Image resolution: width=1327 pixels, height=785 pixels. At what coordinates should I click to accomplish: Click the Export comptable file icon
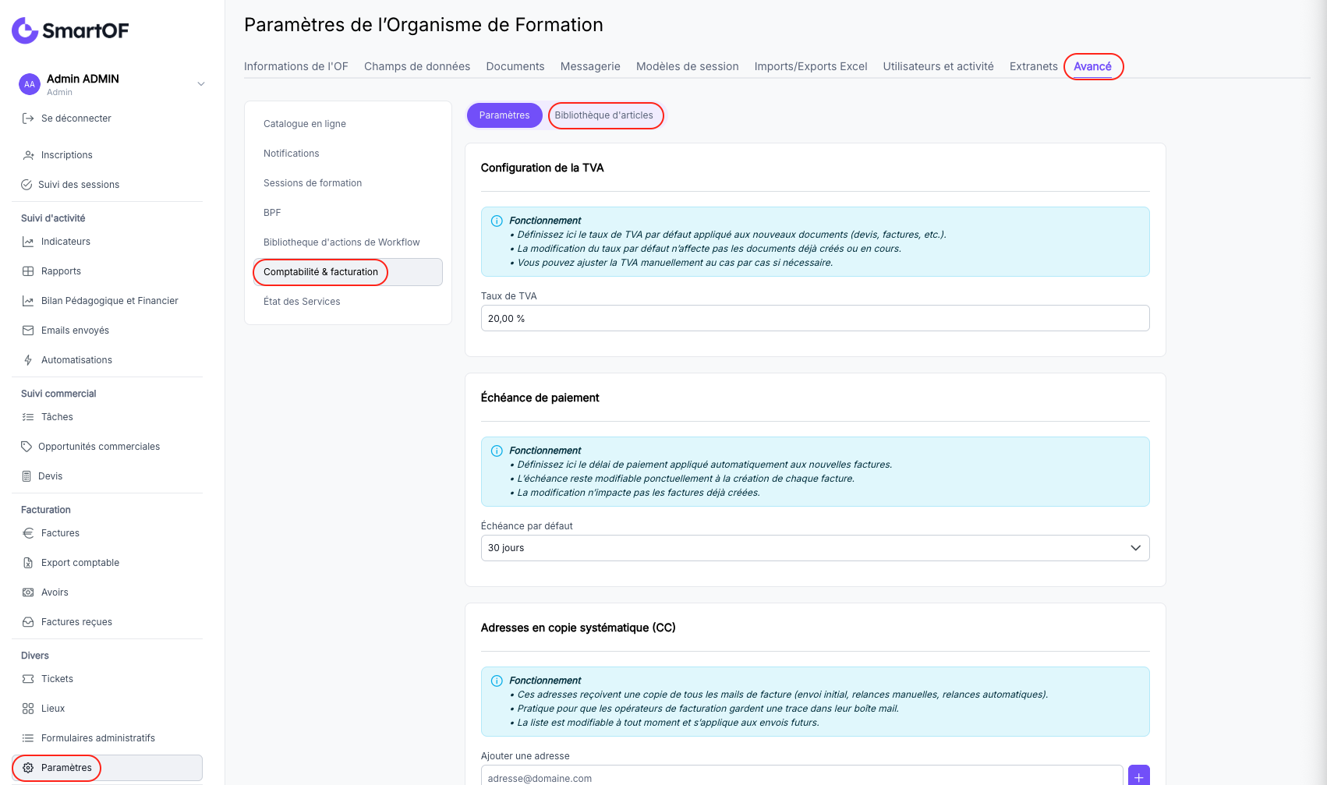click(28, 563)
